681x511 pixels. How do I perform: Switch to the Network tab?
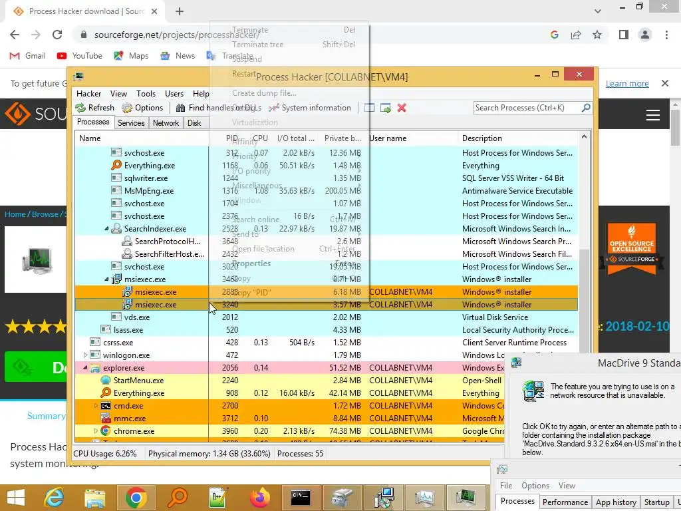(166, 123)
